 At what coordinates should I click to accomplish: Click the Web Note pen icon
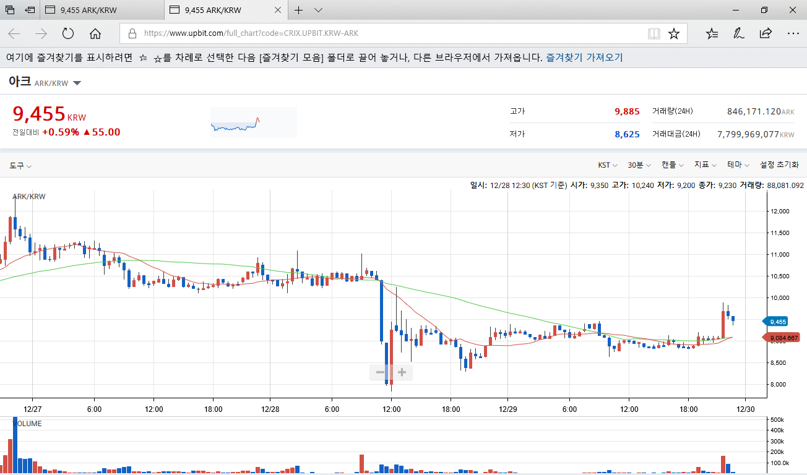click(738, 33)
